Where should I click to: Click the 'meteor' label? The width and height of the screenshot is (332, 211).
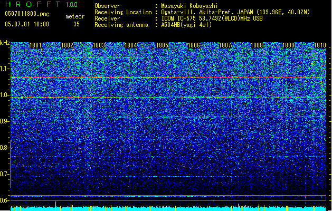tap(75, 16)
